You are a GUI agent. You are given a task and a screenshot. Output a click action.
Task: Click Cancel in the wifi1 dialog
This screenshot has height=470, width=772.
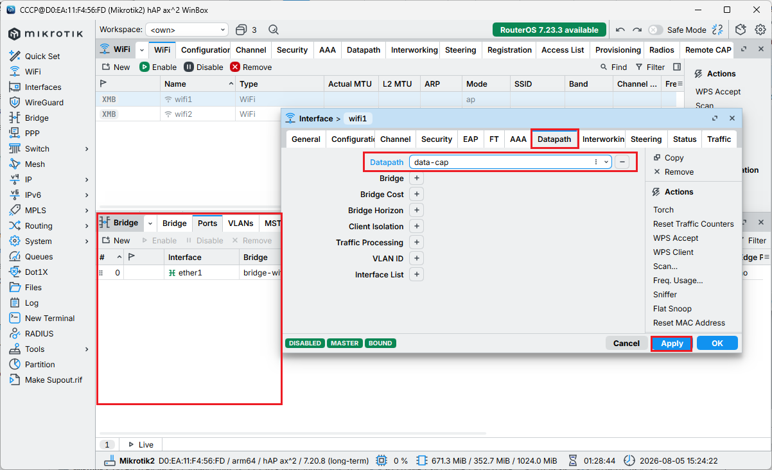tap(626, 344)
